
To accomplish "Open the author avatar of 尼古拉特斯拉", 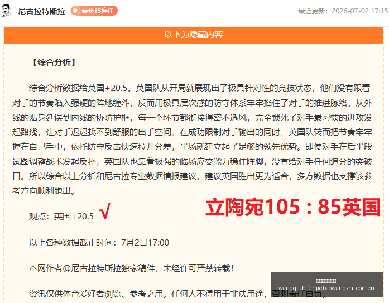I will (6, 11).
